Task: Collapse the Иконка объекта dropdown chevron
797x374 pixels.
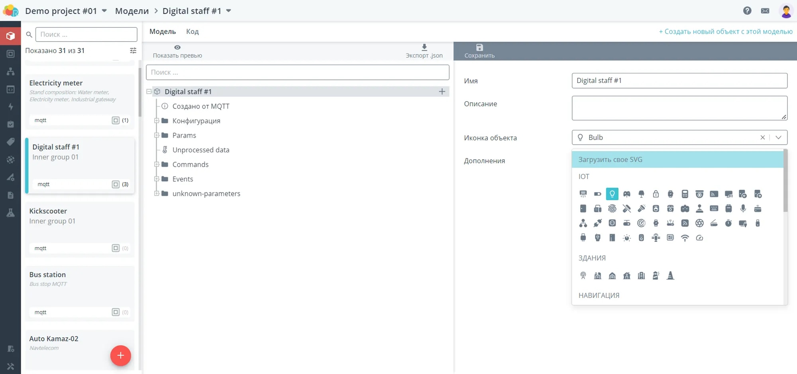Action: tap(778, 138)
